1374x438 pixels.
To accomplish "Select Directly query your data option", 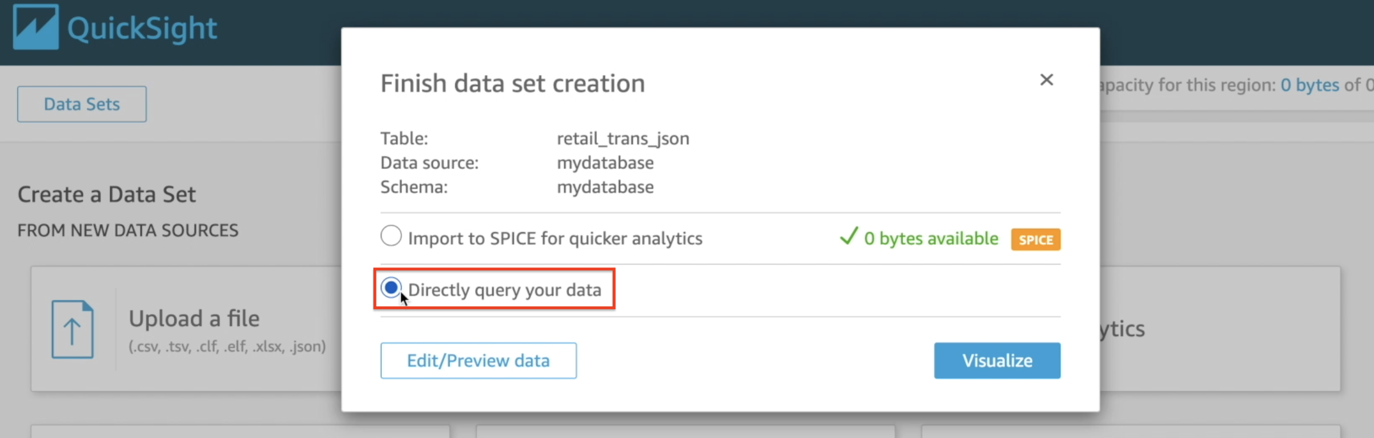I will coord(391,288).
